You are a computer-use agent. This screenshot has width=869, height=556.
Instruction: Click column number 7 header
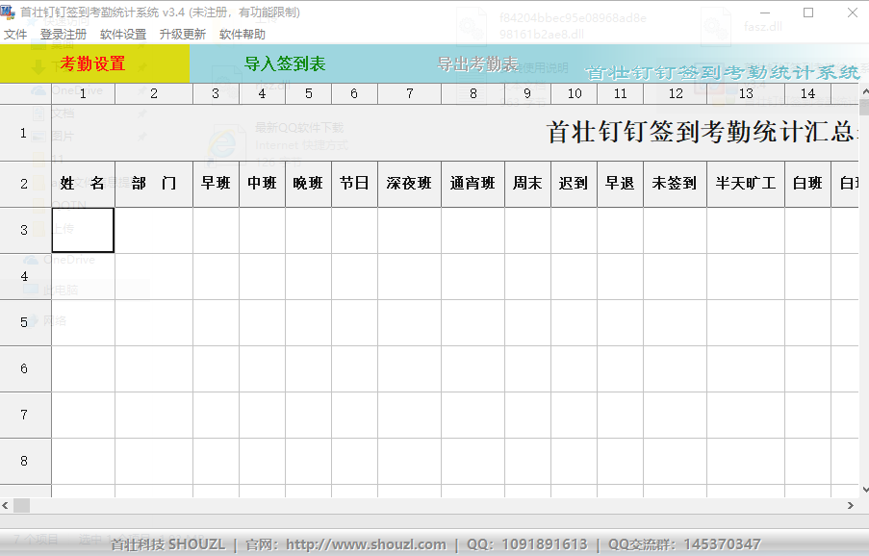409,93
